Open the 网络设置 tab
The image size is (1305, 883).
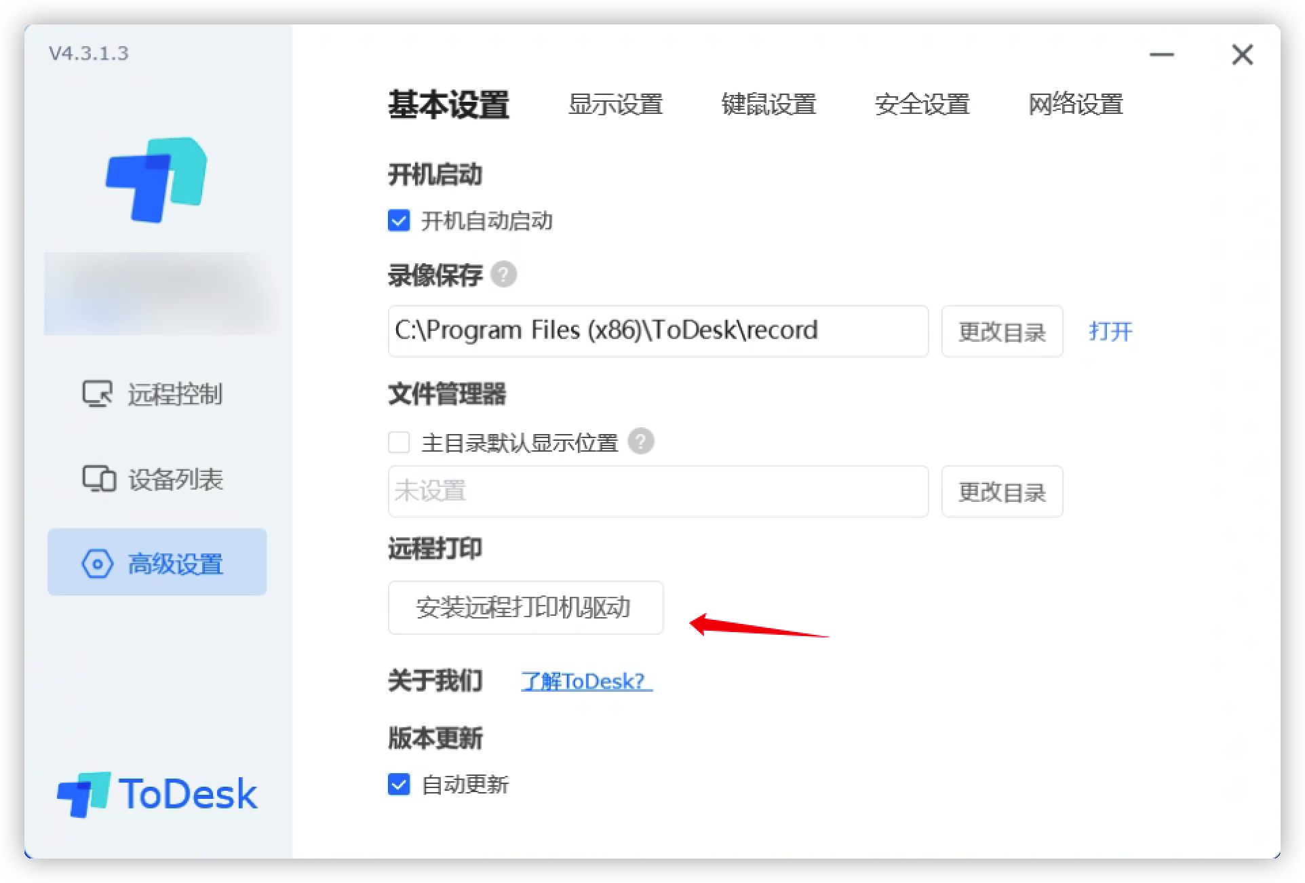pos(1075,104)
